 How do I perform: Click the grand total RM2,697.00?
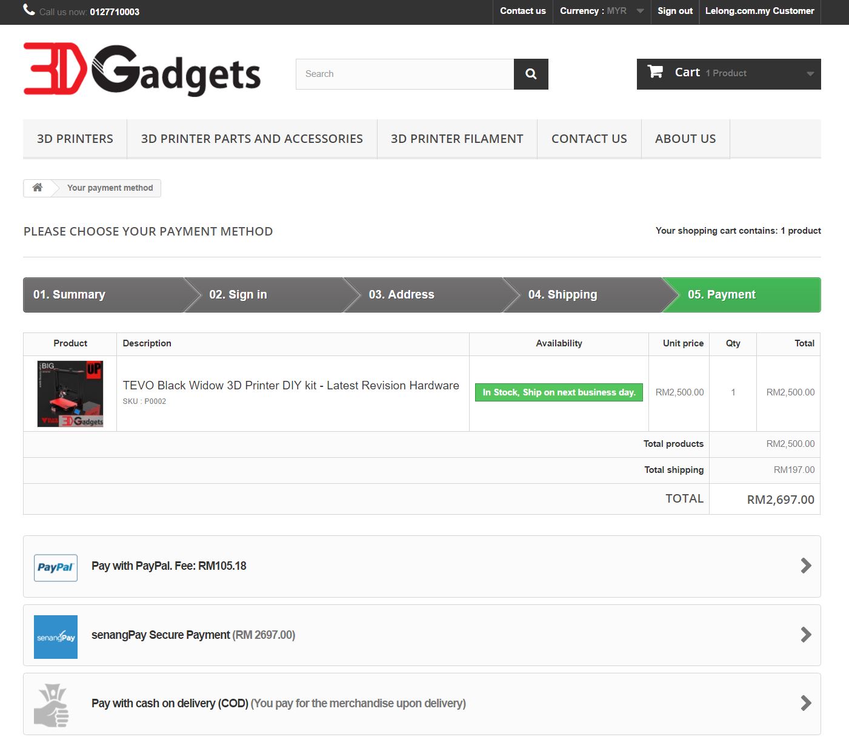pyautogui.click(x=781, y=500)
